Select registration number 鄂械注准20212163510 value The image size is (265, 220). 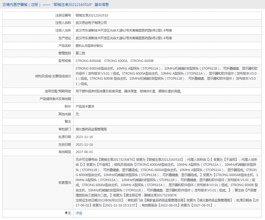[92, 15]
